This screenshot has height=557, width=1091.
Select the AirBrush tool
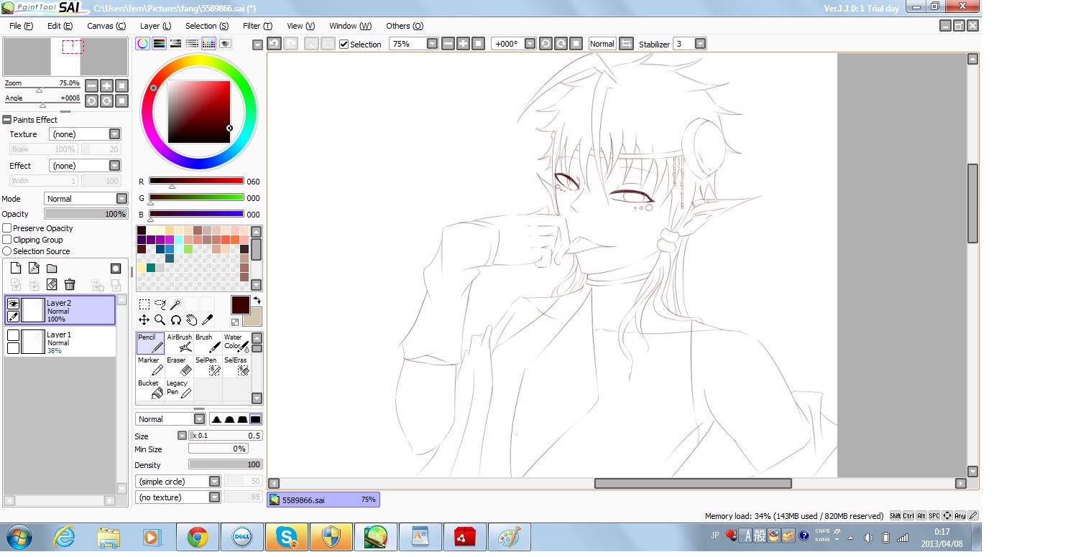(179, 344)
